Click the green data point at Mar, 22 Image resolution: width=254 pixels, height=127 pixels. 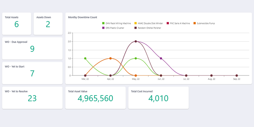85,58
